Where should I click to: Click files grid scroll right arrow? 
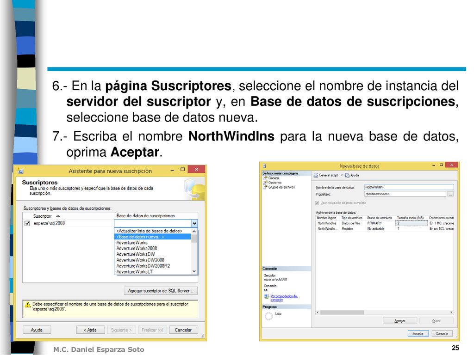point(451,313)
